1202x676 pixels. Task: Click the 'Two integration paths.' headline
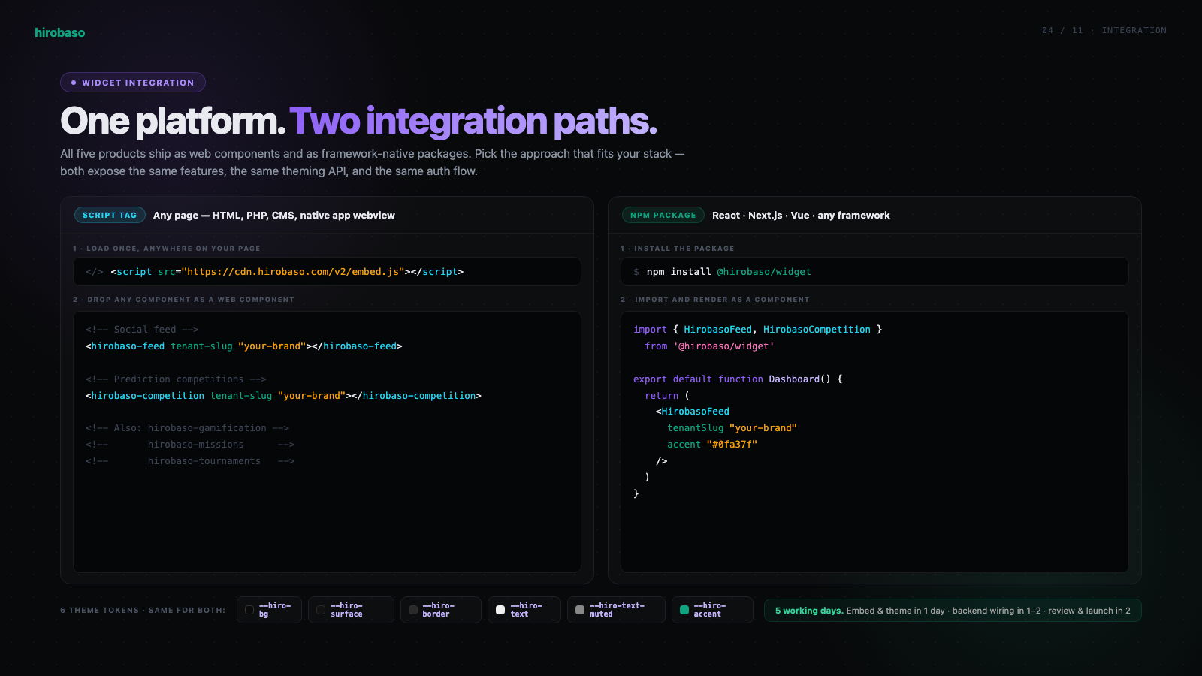(x=473, y=122)
